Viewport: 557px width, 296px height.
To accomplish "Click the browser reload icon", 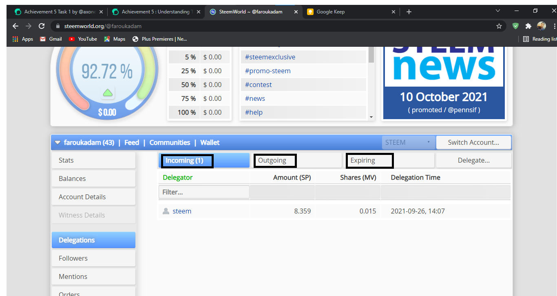I will pos(42,26).
